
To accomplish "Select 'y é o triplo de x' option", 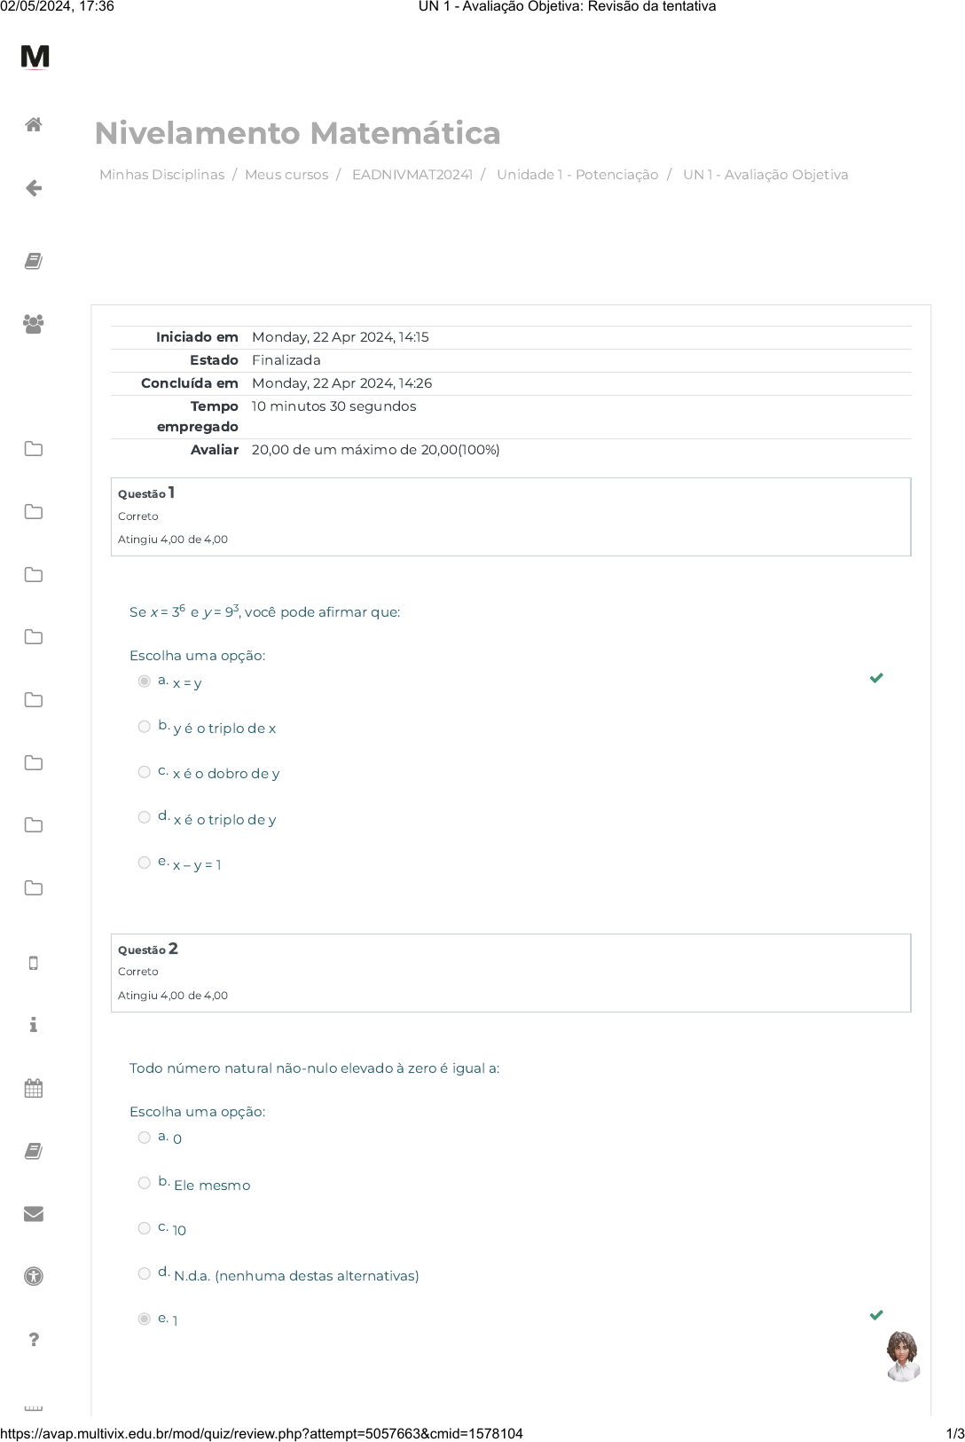I will coord(145,727).
